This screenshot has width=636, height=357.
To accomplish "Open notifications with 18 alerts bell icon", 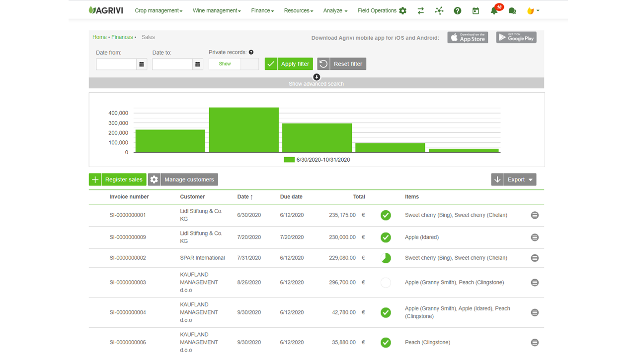I will coord(494,10).
